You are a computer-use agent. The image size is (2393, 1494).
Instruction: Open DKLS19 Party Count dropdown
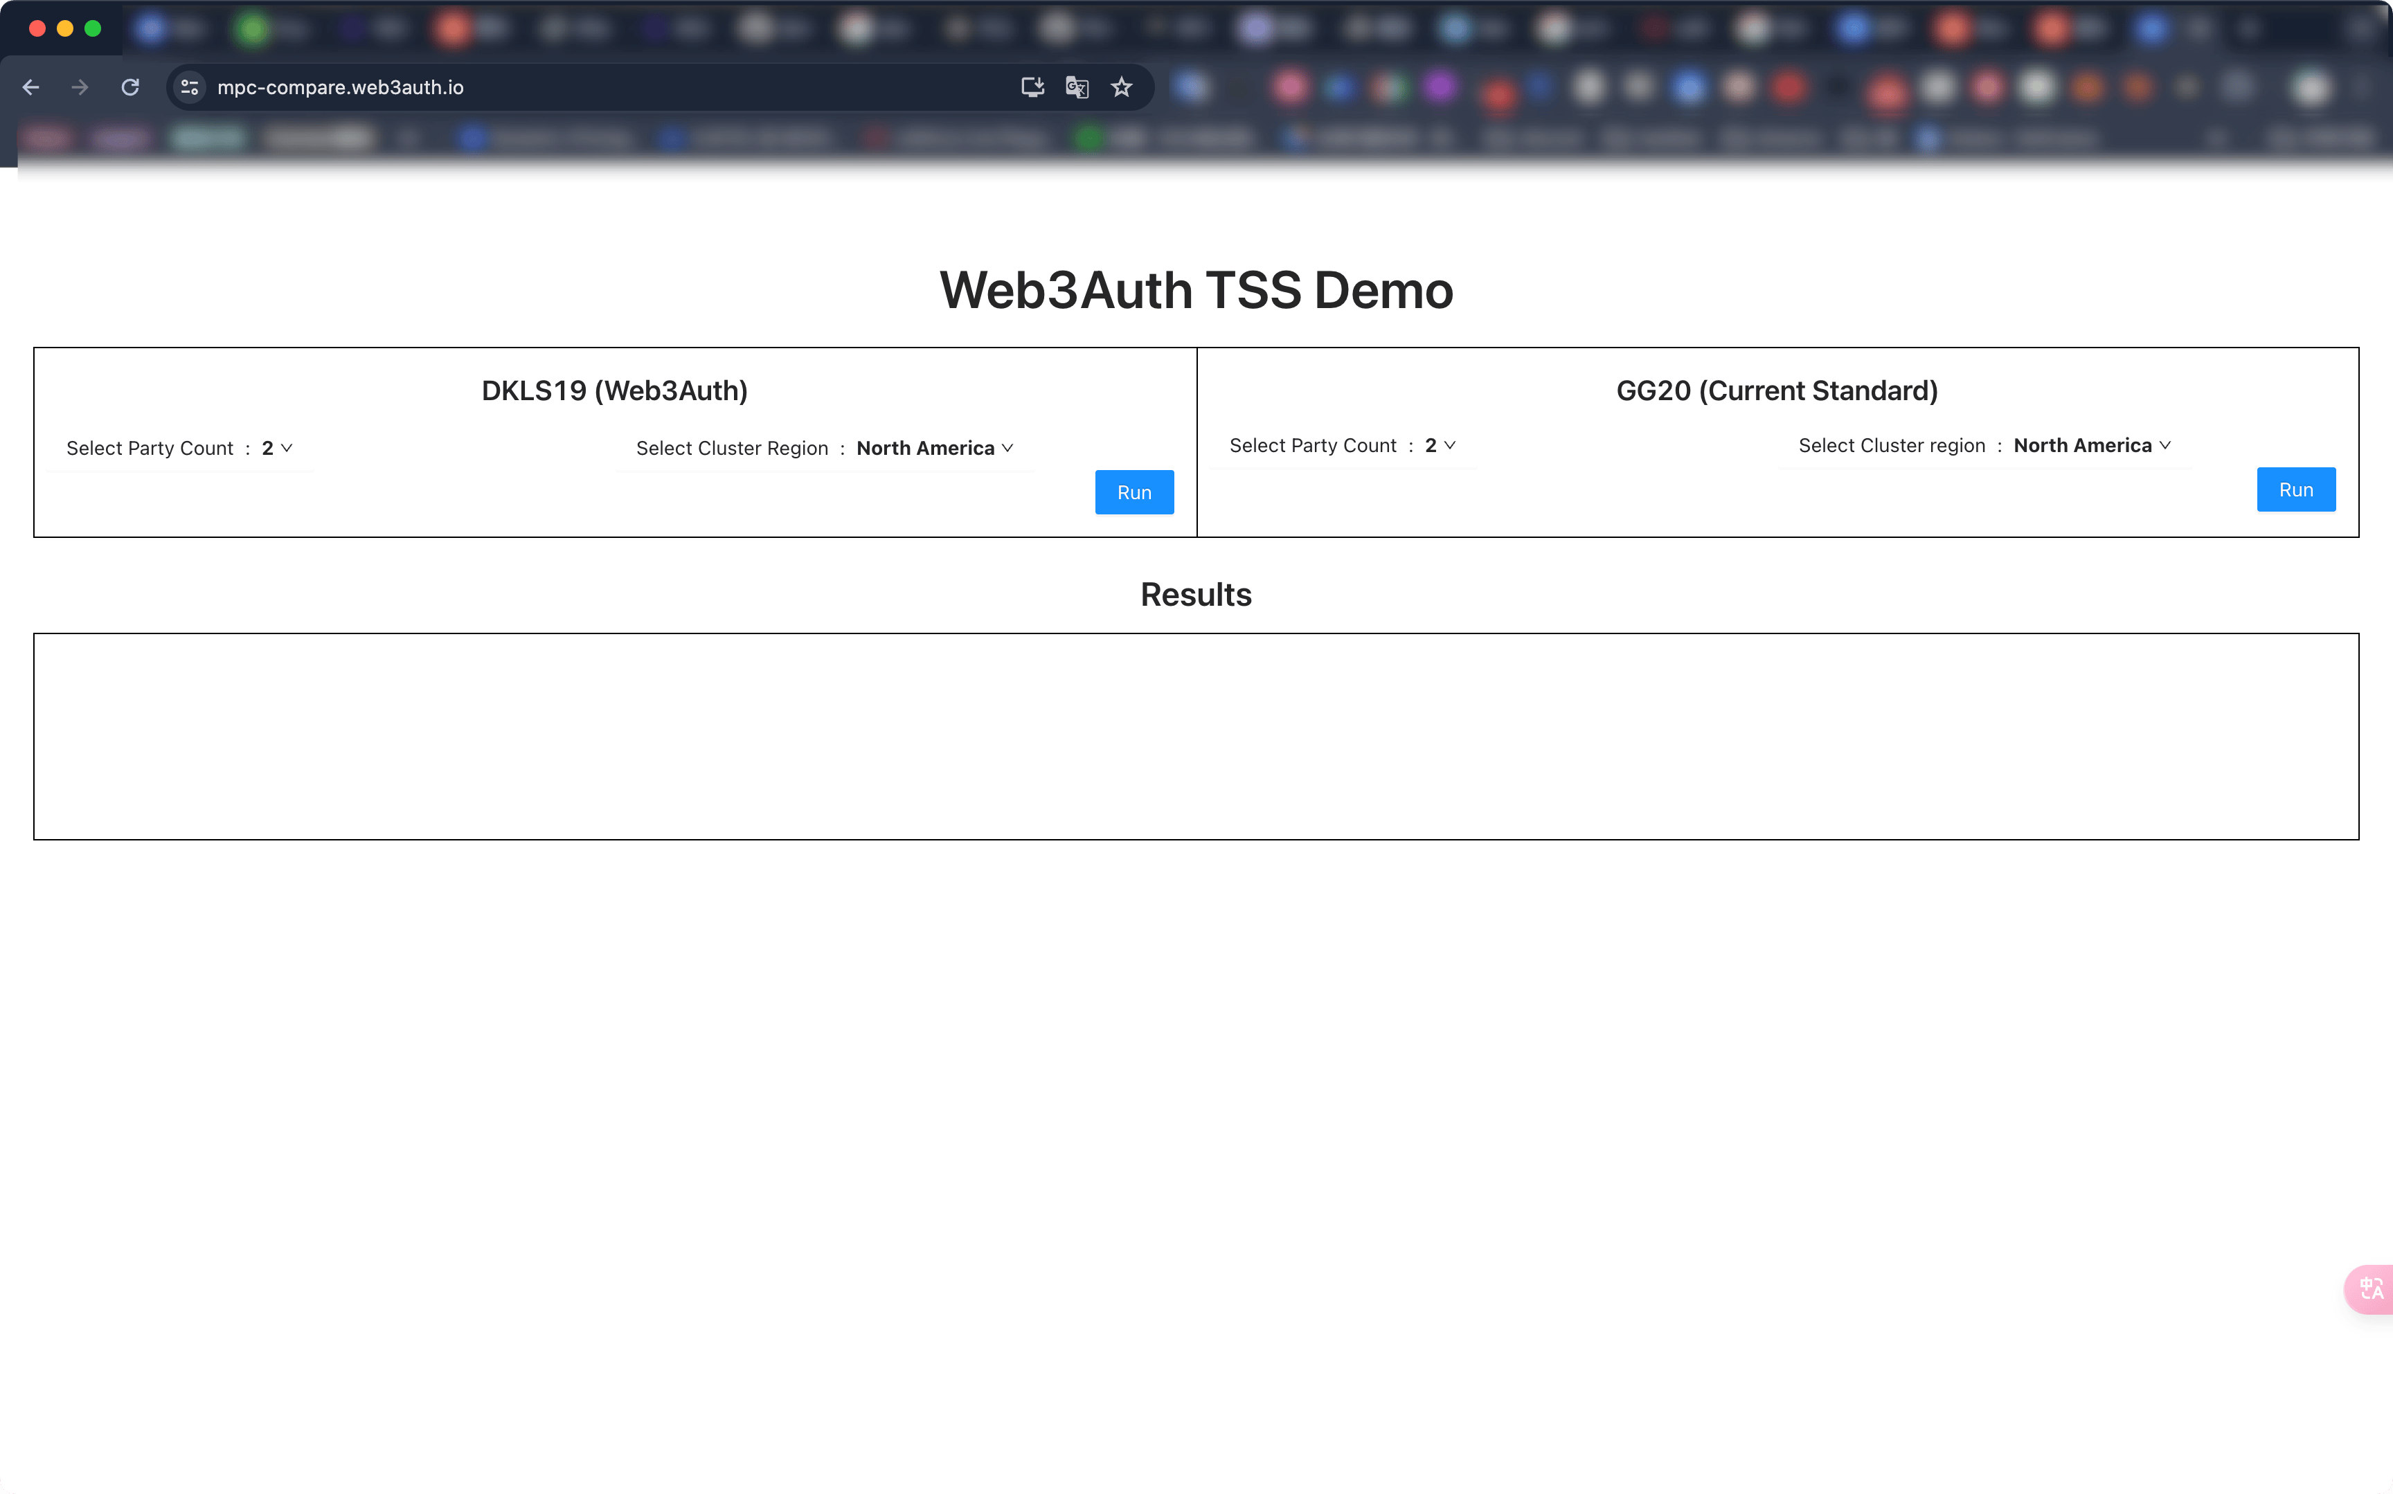pyautogui.click(x=277, y=448)
